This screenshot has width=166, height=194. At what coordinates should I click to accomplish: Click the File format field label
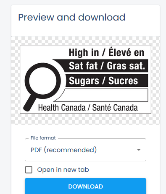(x=43, y=138)
